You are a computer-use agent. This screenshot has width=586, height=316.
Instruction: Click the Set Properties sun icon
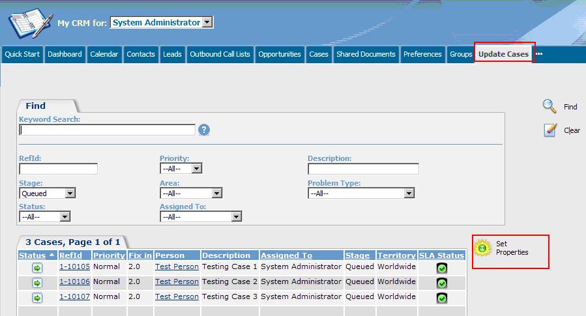coord(482,248)
